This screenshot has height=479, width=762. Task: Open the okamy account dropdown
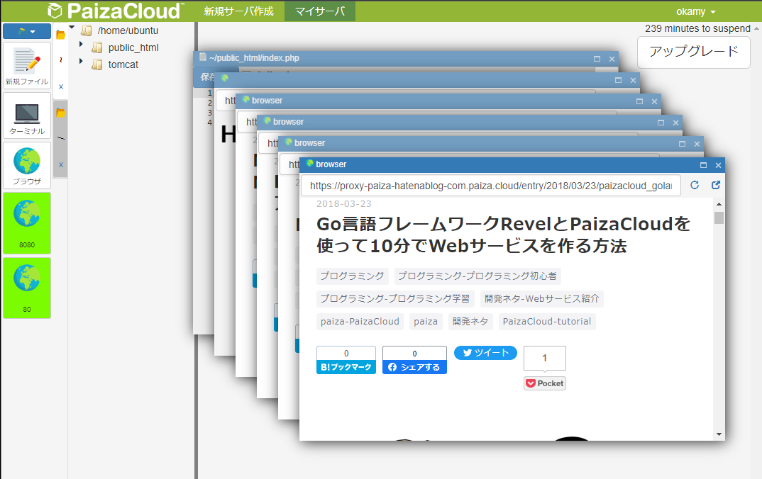tap(696, 11)
